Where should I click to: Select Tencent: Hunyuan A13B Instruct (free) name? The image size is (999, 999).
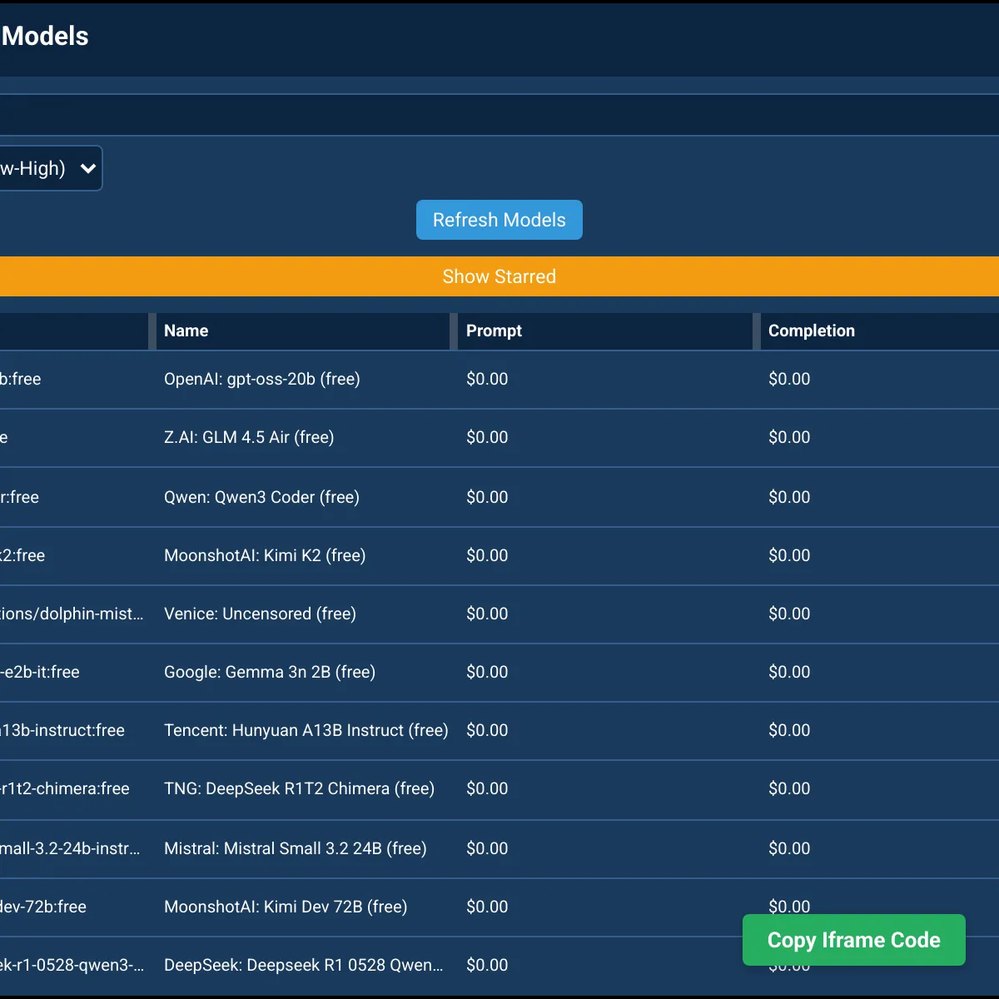tap(306, 730)
